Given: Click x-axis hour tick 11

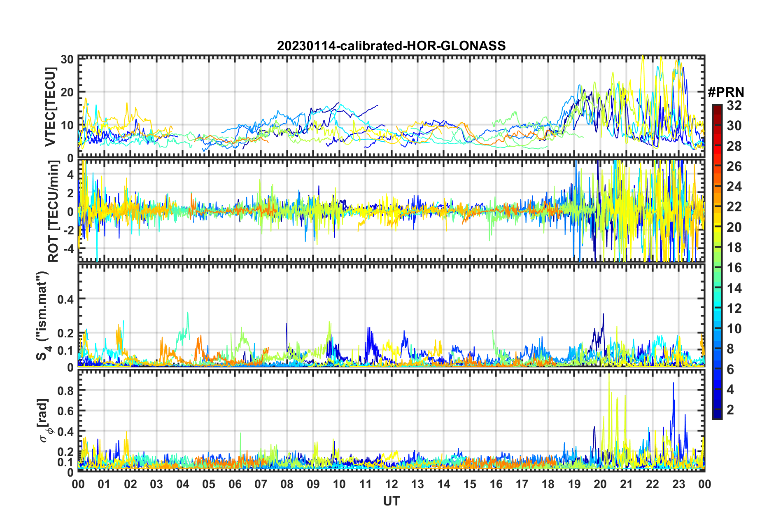Looking at the screenshot, I should click(366, 484).
